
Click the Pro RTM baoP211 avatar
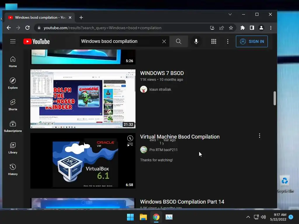[144, 150]
